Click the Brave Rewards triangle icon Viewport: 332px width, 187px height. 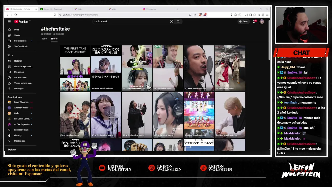click(x=205, y=15)
